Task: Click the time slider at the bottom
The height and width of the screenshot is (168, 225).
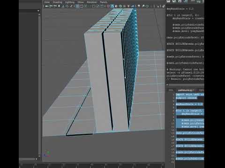Action: pyautogui.click(x=92, y=165)
